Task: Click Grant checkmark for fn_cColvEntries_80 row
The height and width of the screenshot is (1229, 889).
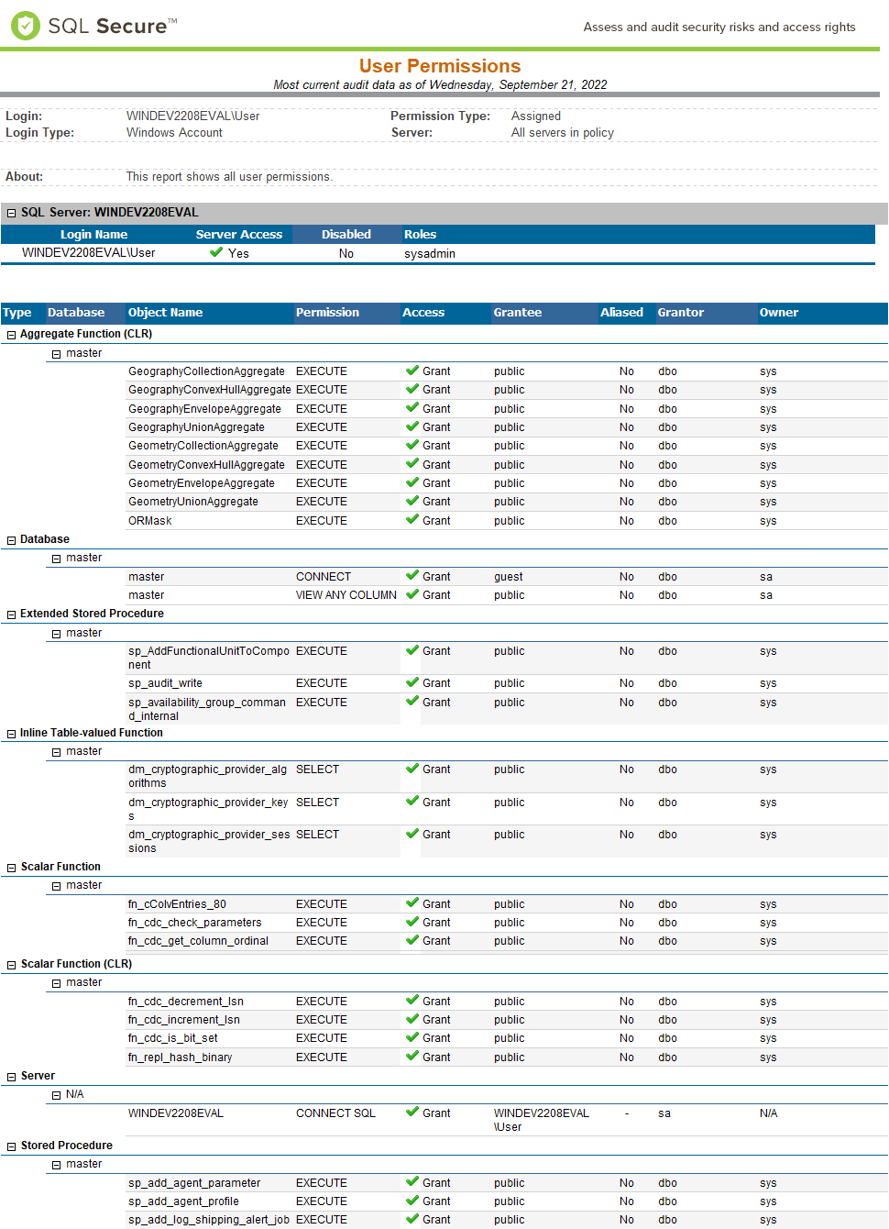Action: (412, 903)
